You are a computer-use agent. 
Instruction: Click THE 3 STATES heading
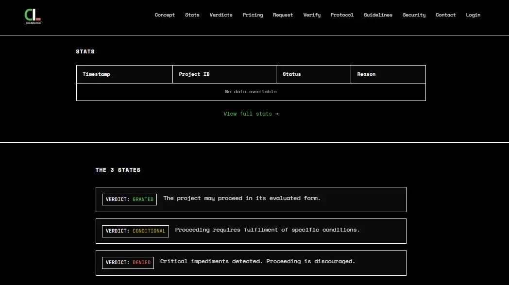pyautogui.click(x=118, y=170)
